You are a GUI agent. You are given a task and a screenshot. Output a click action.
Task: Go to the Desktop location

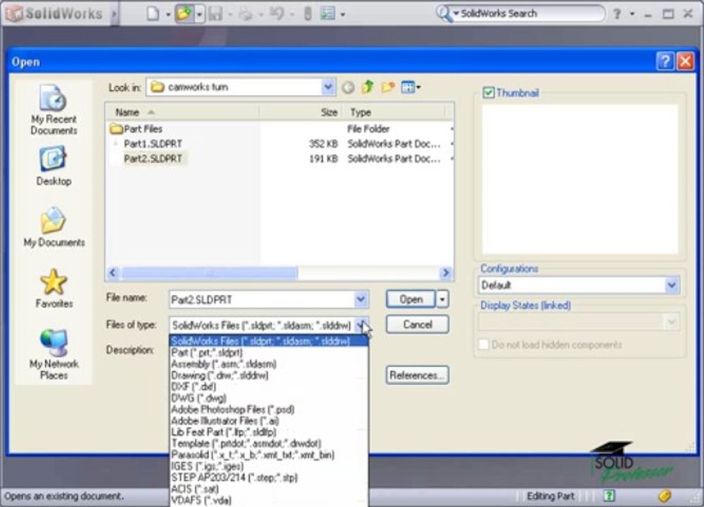[54, 165]
